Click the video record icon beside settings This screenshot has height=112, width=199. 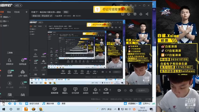tap(119, 91)
